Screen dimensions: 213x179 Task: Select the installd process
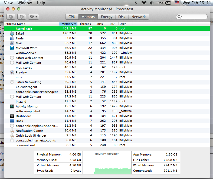(x=107, y=102)
